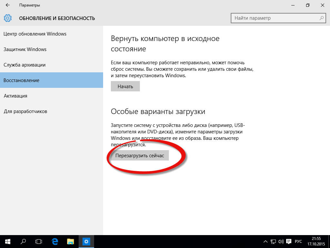The height and width of the screenshot is (248, 330).
Task: Click the settings gear icon in header
Action: (8, 18)
